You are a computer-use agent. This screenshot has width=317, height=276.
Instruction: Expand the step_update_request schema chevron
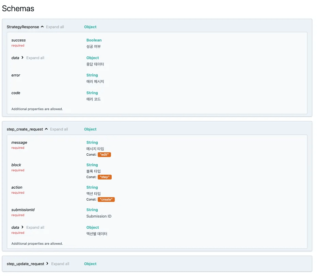[47, 264]
